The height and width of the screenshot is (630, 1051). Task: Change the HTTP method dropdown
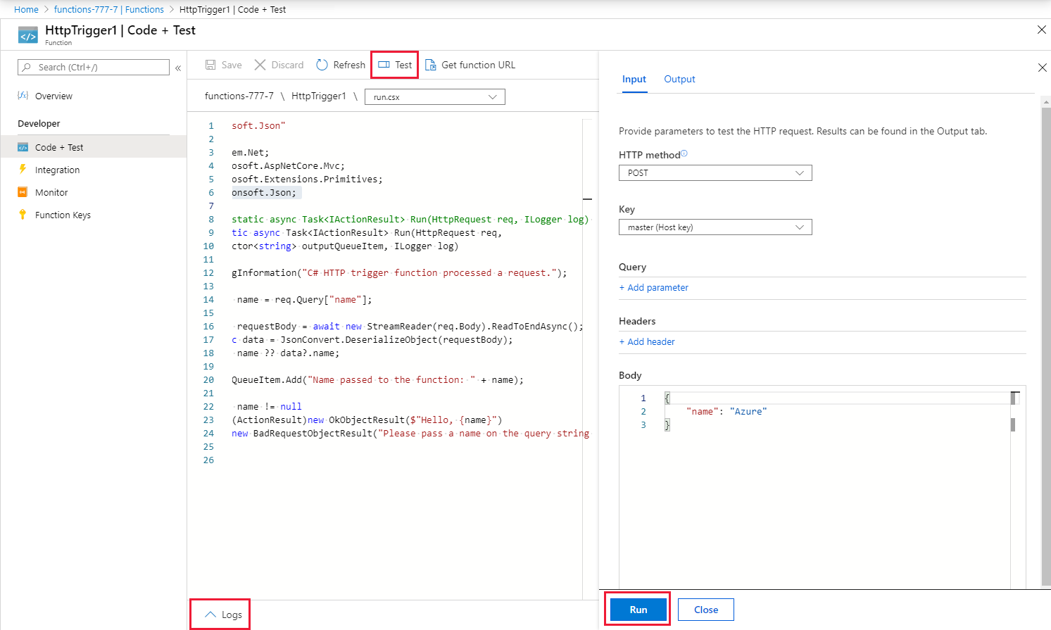[715, 172]
